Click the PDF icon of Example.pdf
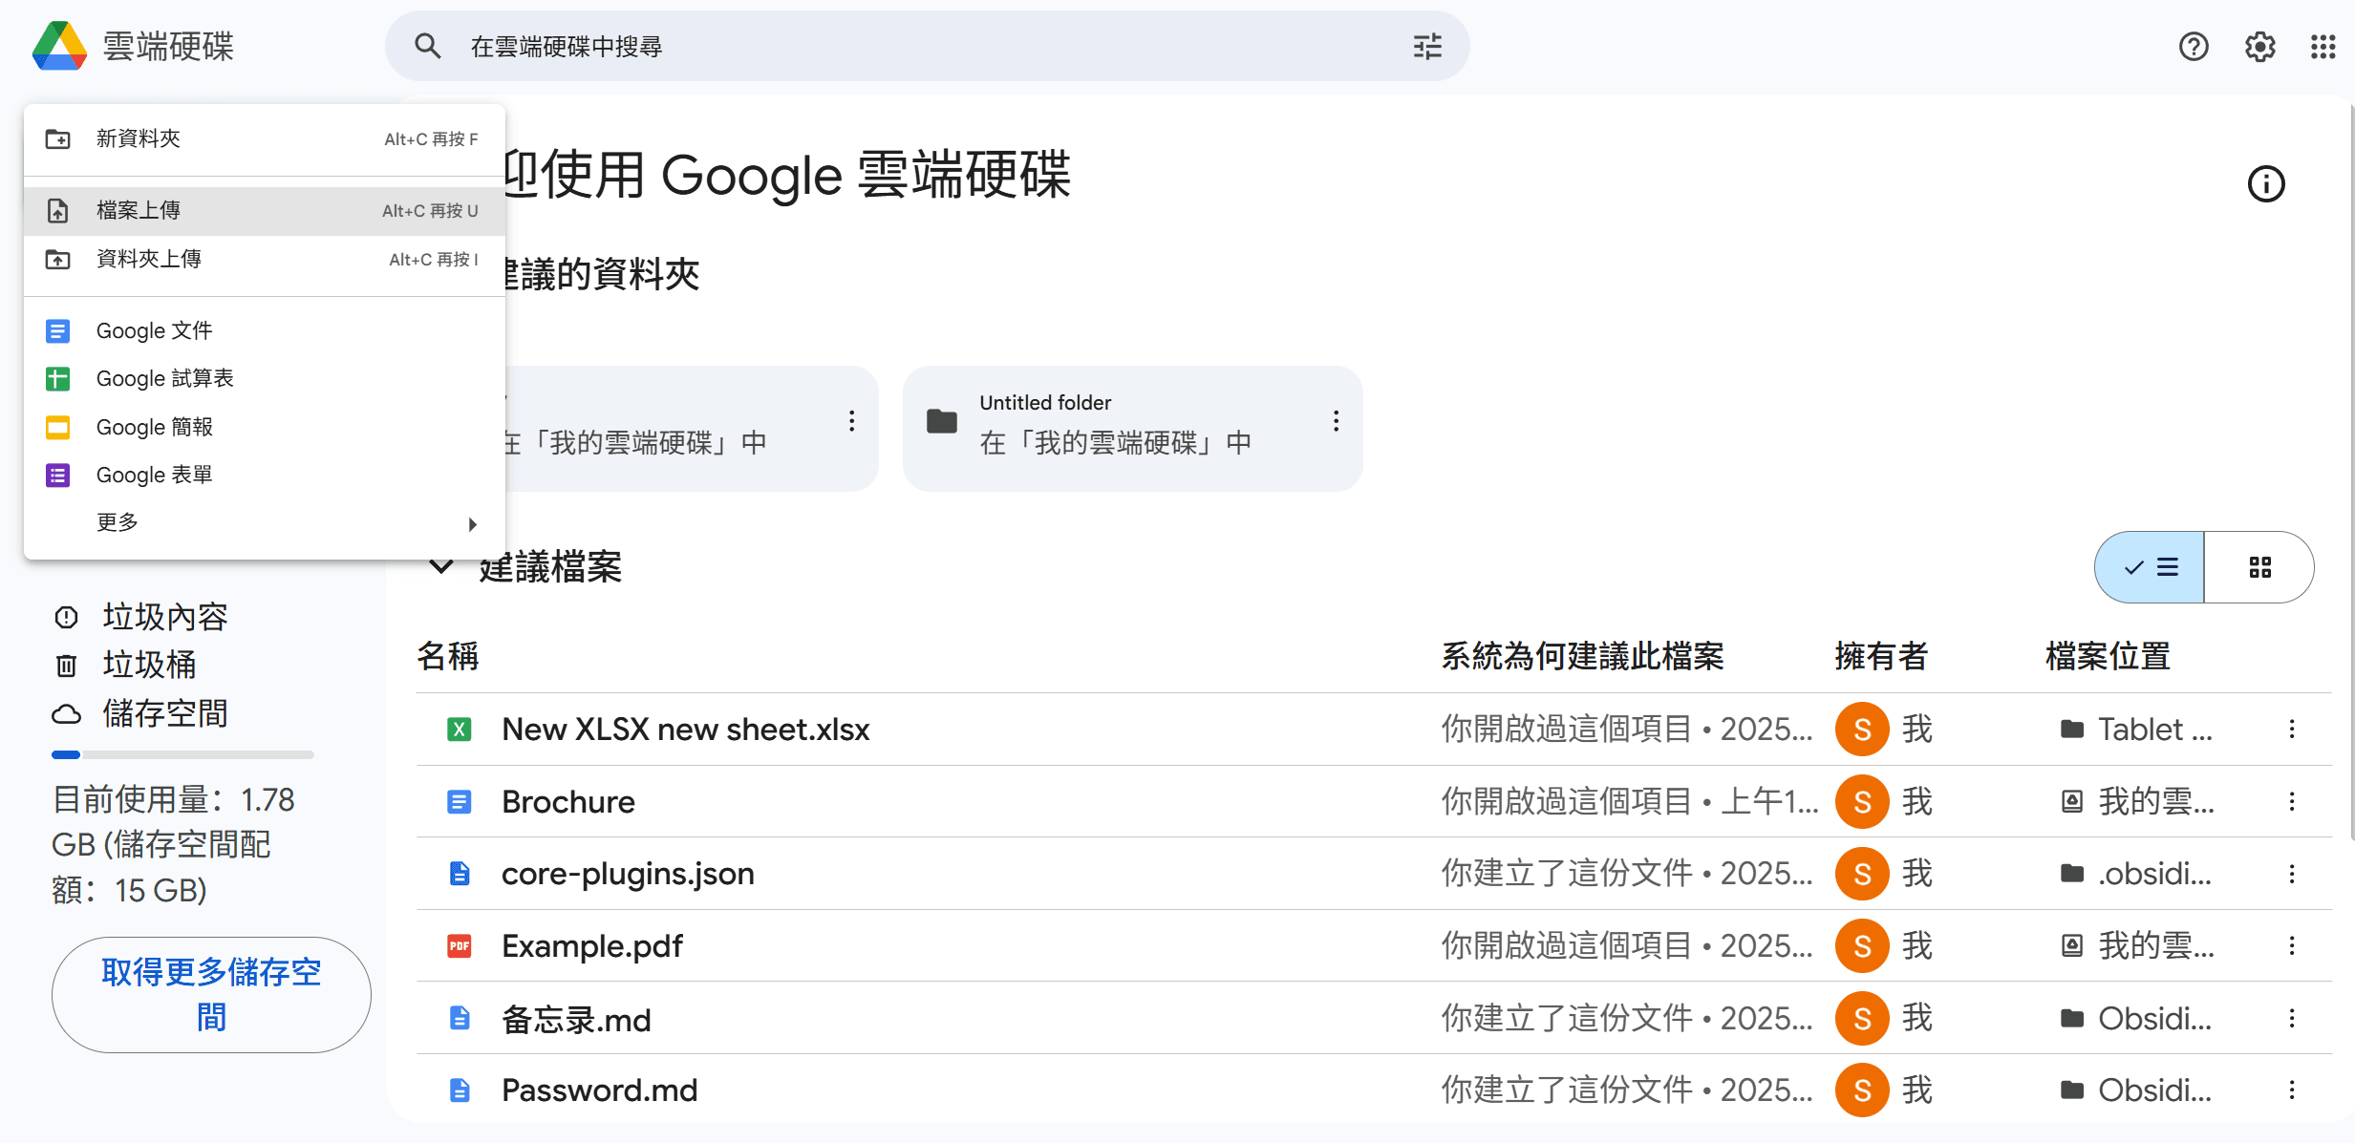 coord(460,946)
